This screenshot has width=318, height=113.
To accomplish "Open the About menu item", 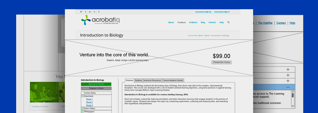I will click(x=171, y=22).
